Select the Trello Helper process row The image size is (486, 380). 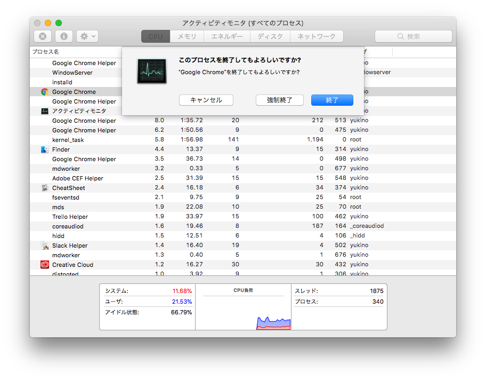pyautogui.click(x=243, y=217)
